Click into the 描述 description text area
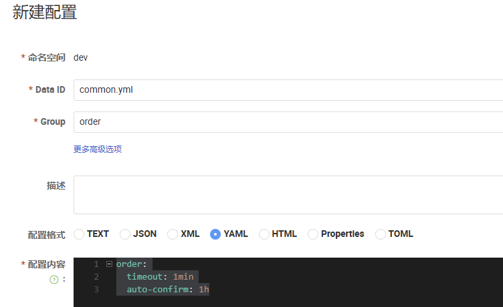Image resolution: width=503 pixels, height=307 pixels. click(288, 195)
